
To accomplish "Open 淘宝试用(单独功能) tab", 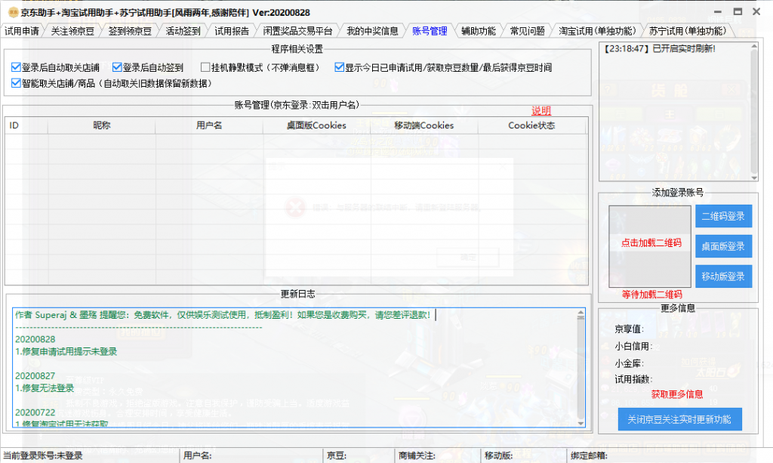I will coord(597,31).
